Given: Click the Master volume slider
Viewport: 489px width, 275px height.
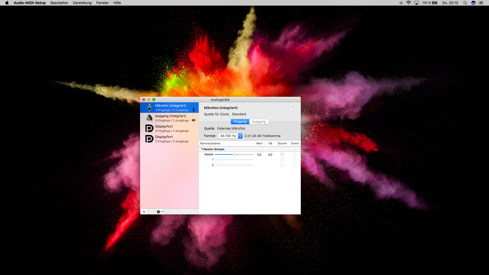Looking at the screenshot, I should 234,155.
